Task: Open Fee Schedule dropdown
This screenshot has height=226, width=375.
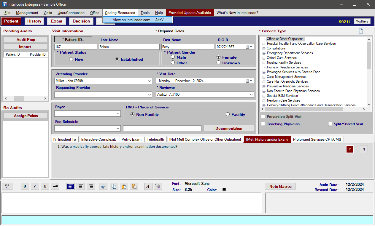Action: pyautogui.click(x=118, y=129)
